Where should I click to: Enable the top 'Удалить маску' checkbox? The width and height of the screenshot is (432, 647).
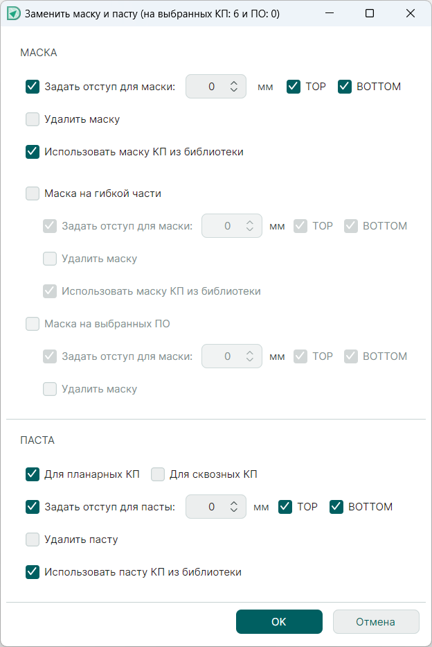tap(33, 119)
